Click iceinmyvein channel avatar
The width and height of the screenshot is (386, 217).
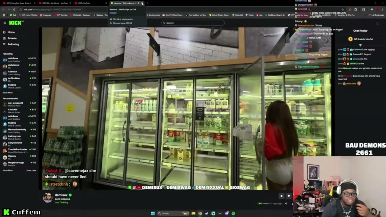(5, 137)
